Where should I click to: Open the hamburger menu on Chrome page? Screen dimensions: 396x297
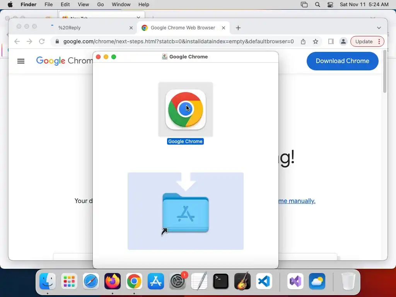21,61
